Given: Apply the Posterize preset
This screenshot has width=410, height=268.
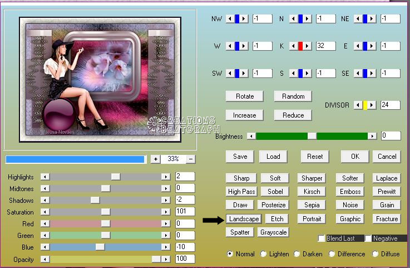Looking at the screenshot, I should [273, 205].
